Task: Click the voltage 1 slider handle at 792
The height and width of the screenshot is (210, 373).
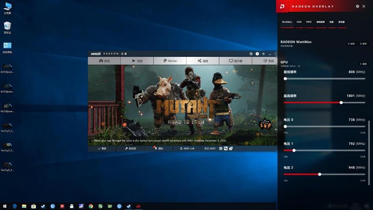Action: pos(294,150)
